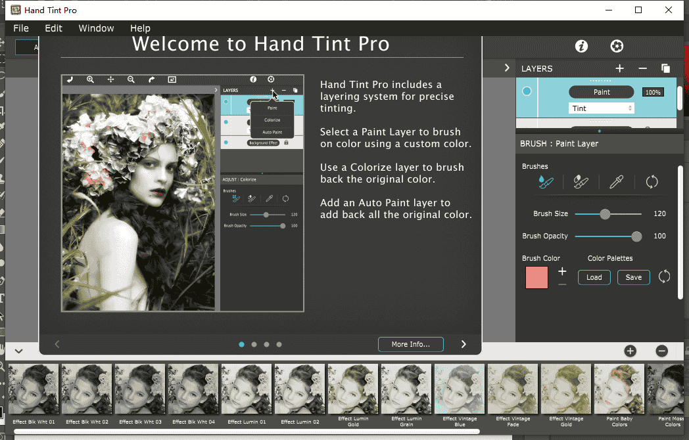The width and height of the screenshot is (689, 440).
Task: Load a color palette
Action: pos(594,277)
